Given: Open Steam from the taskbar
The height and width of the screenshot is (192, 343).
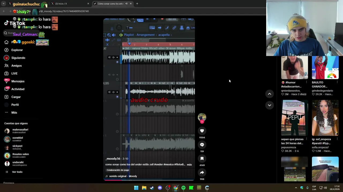Looking at the screenshot, I should click(152, 188).
